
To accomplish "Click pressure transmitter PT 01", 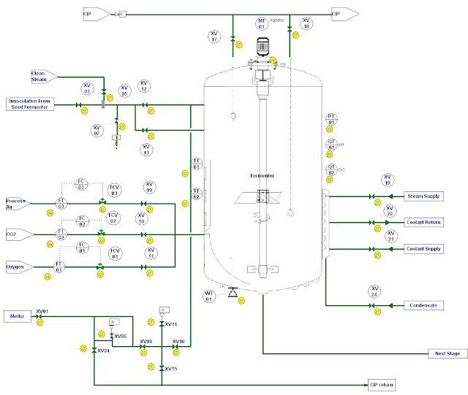I will tap(331, 119).
